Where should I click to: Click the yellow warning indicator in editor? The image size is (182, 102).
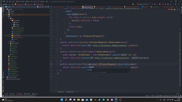pyautogui.click(x=172, y=9)
